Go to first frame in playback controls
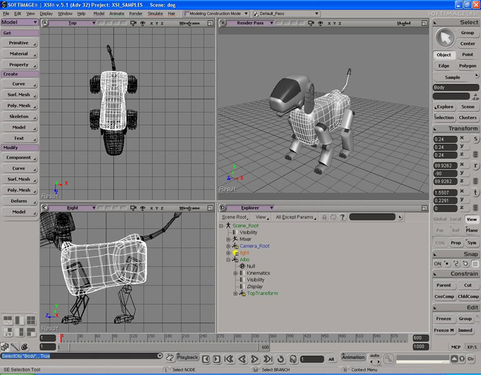This screenshot has width=481, height=375. coord(229,359)
